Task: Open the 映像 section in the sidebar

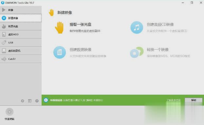Action: [x=21, y=10]
